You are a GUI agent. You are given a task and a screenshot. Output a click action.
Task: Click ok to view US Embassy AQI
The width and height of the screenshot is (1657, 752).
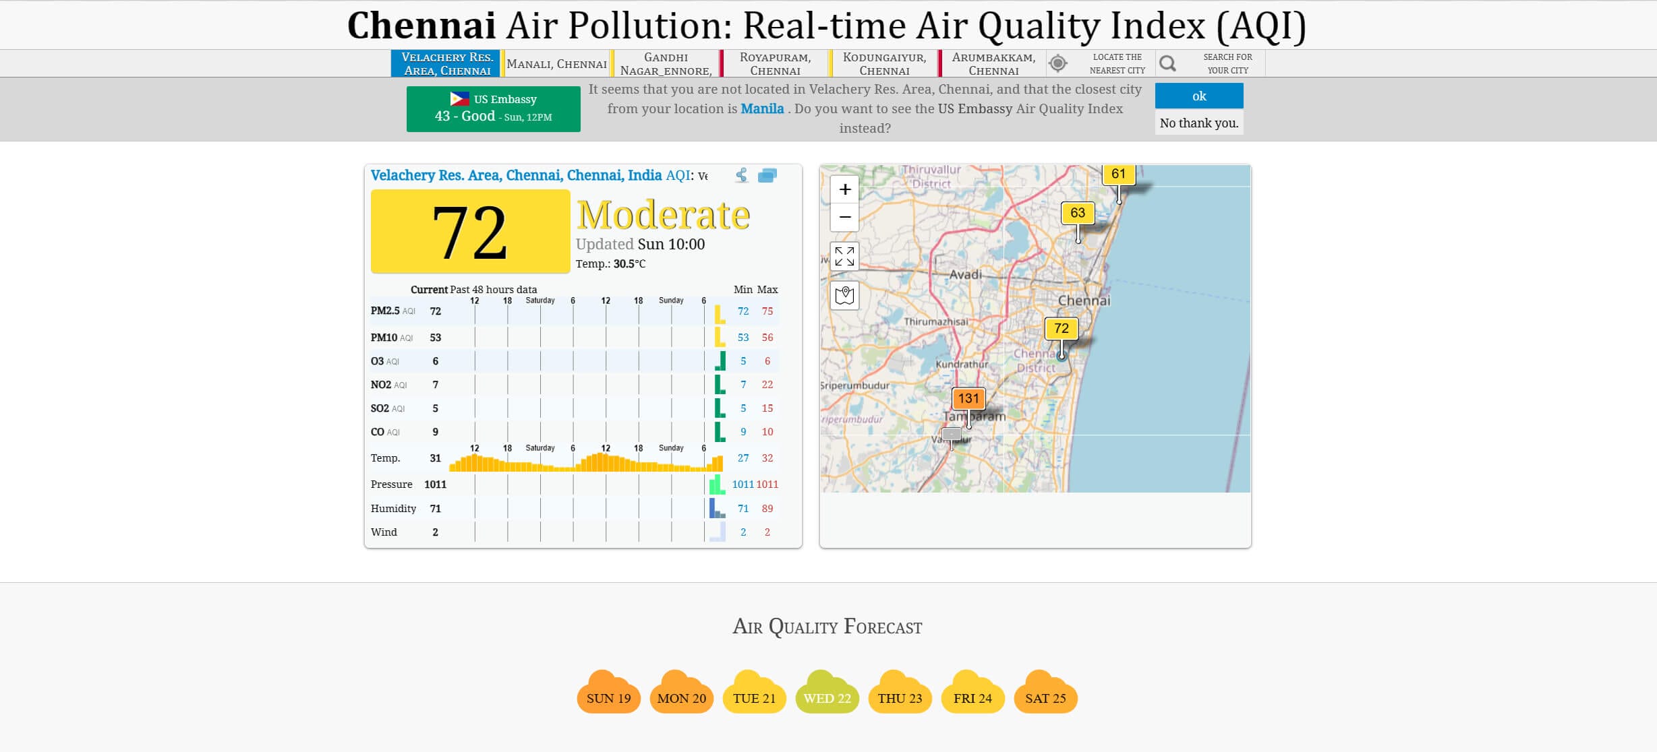coord(1199,96)
